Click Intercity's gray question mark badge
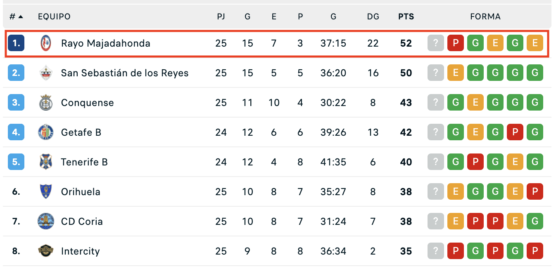Viewport: 556px width, 269px height. (x=436, y=251)
